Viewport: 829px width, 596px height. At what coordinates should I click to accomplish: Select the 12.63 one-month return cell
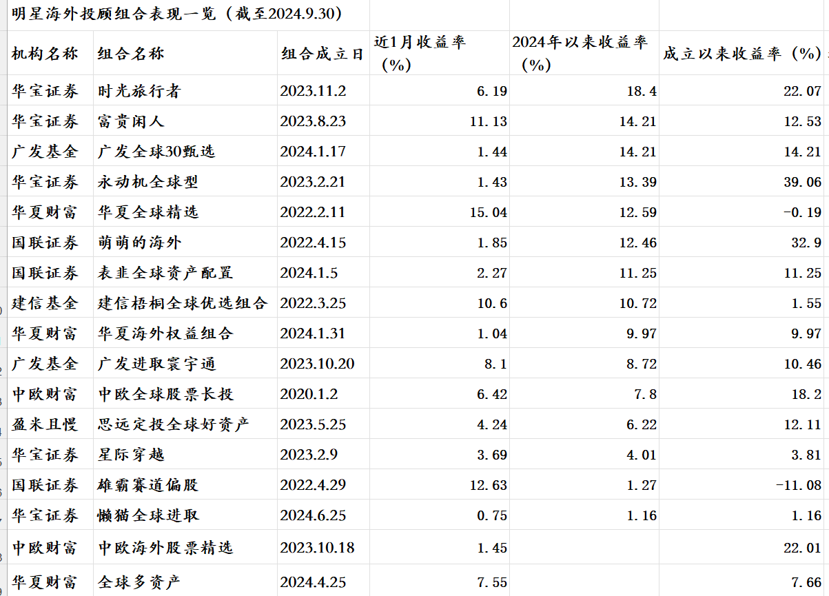(440, 484)
